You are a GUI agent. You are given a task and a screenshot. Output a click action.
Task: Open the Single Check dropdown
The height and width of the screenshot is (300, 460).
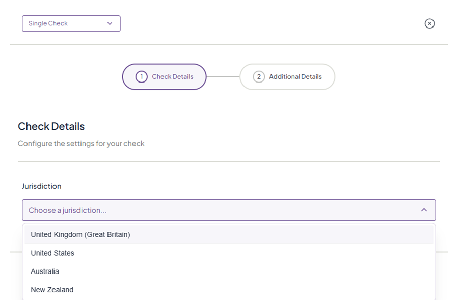[71, 23]
